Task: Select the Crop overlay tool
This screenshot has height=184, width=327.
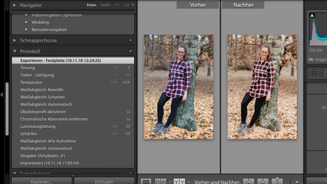Action: (315, 73)
